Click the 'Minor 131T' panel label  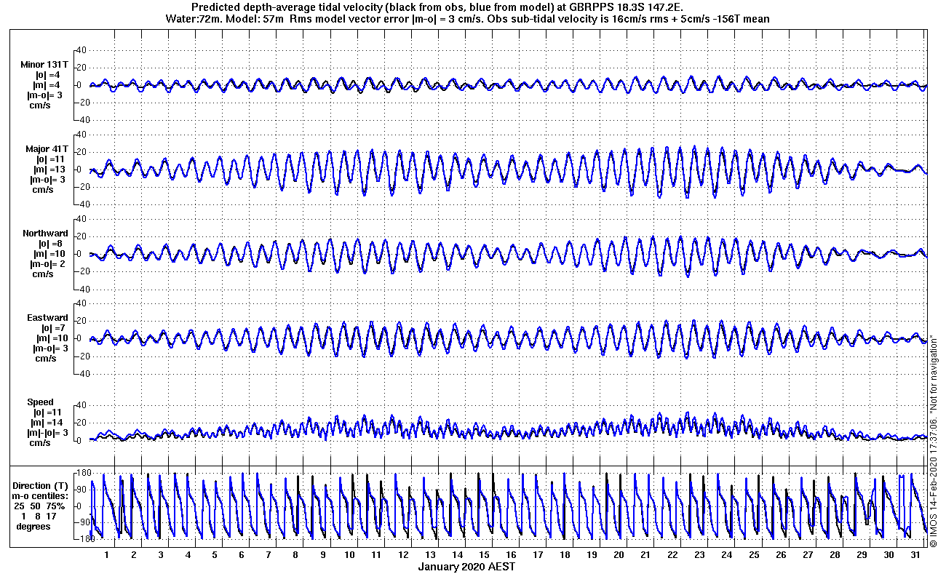click(x=44, y=65)
